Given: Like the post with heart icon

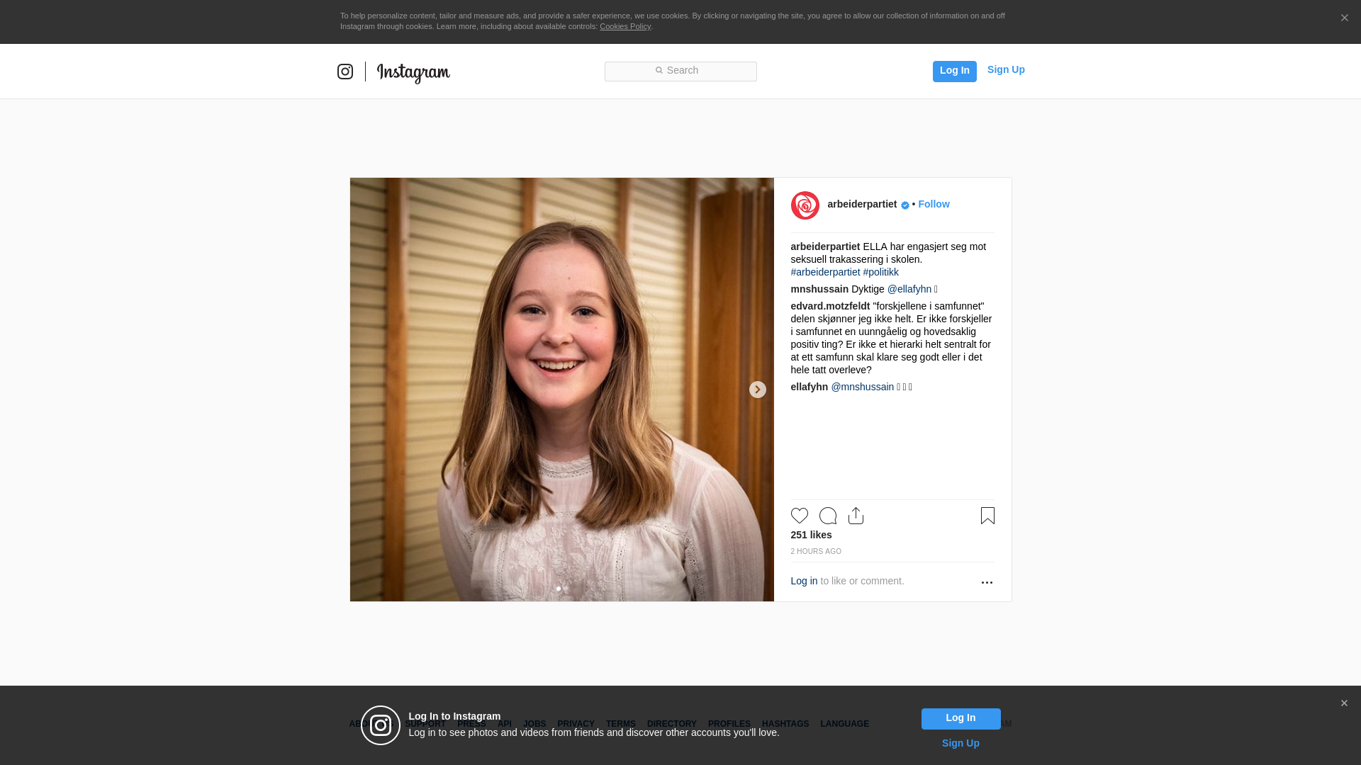Looking at the screenshot, I should click(800, 516).
